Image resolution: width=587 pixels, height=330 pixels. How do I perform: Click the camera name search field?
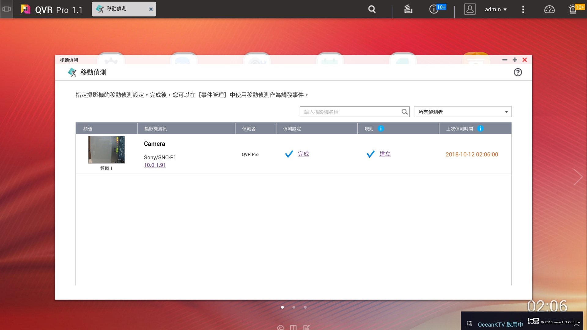click(x=351, y=112)
